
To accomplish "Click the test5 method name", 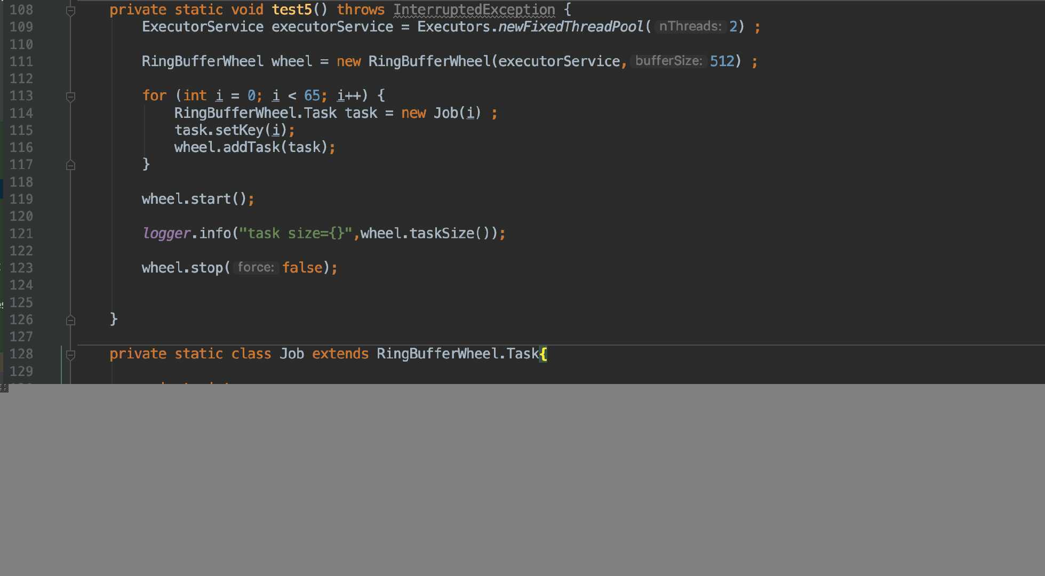I will pos(292,10).
